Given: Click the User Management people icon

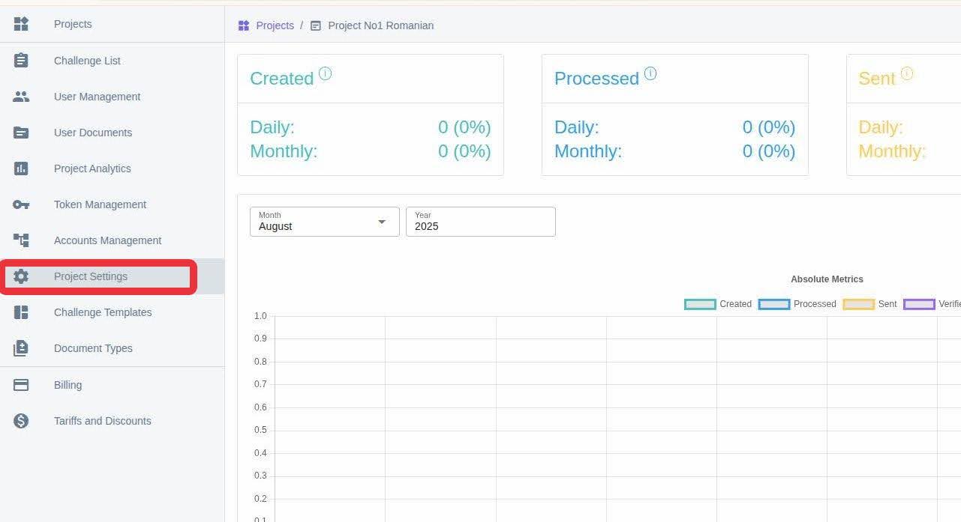Looking at the screenshot, I should pos(21,97).
